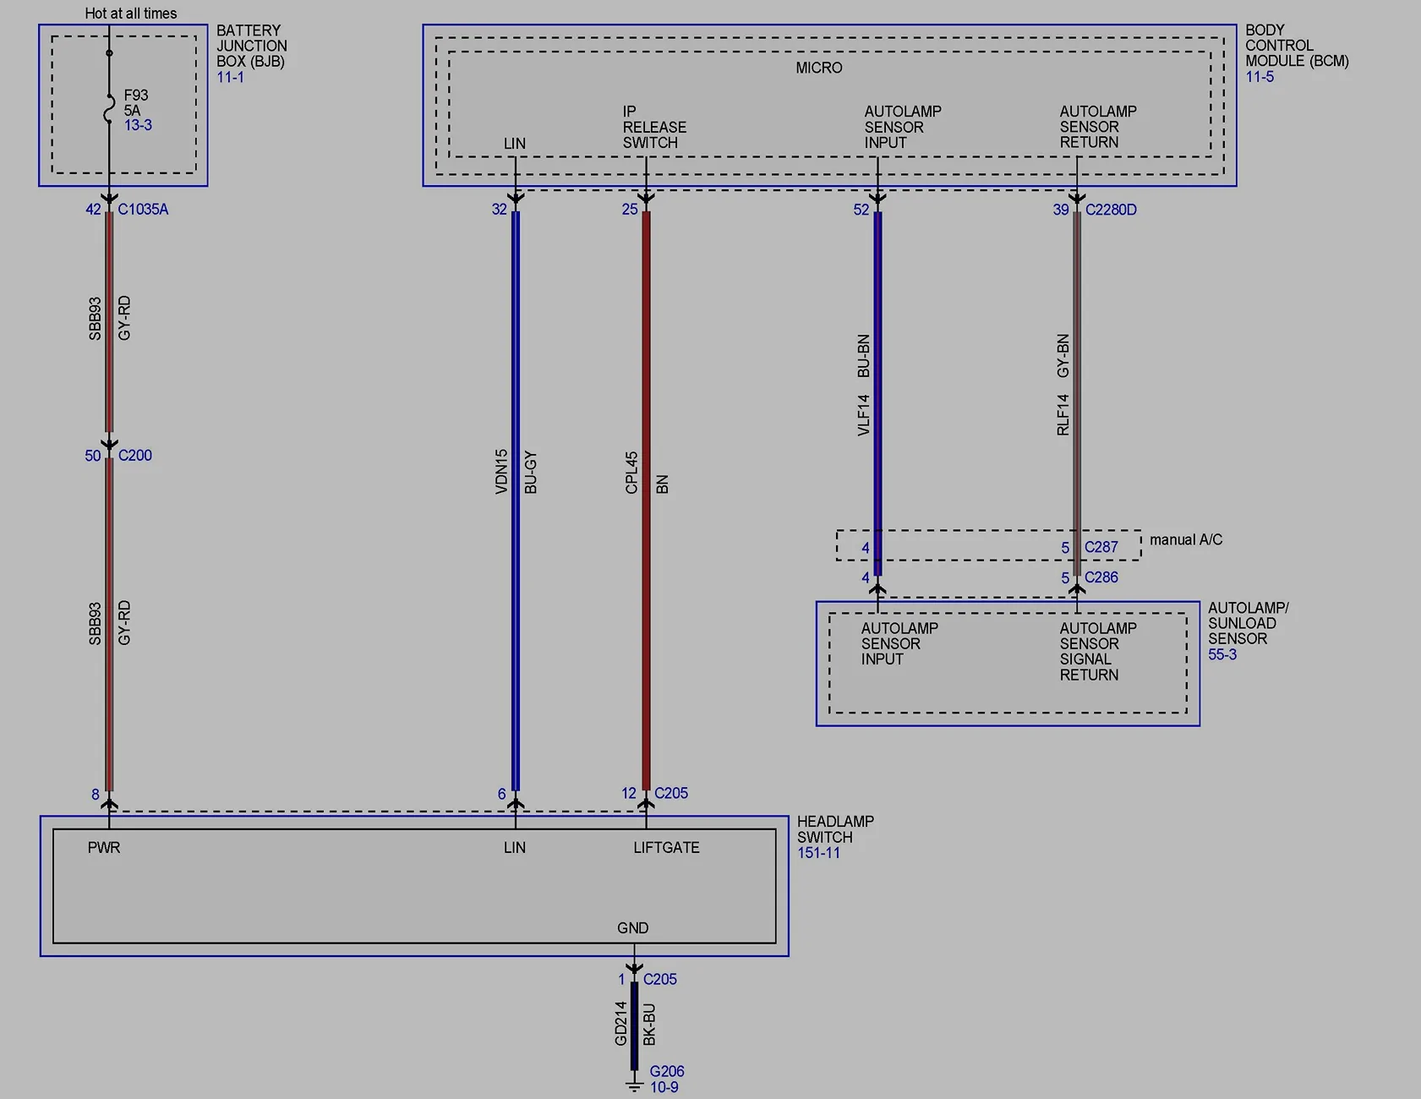Select the C287 manual A/C connector label
This screenshot has height=1099, width=1421.
(1101, 547)
